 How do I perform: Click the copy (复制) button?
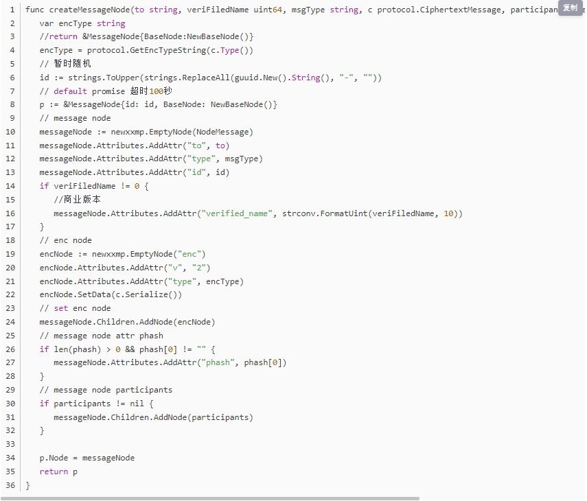click(x=570, y=8)
